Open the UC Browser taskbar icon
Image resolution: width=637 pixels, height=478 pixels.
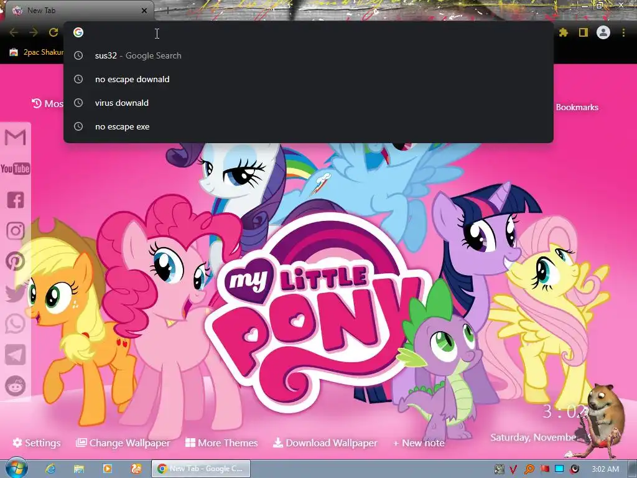(136, 469)
